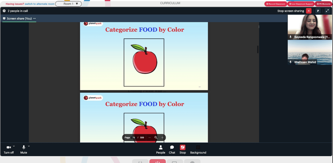Turn off the camera
This screenshot has width=333, height=163.
click(9, 150)
